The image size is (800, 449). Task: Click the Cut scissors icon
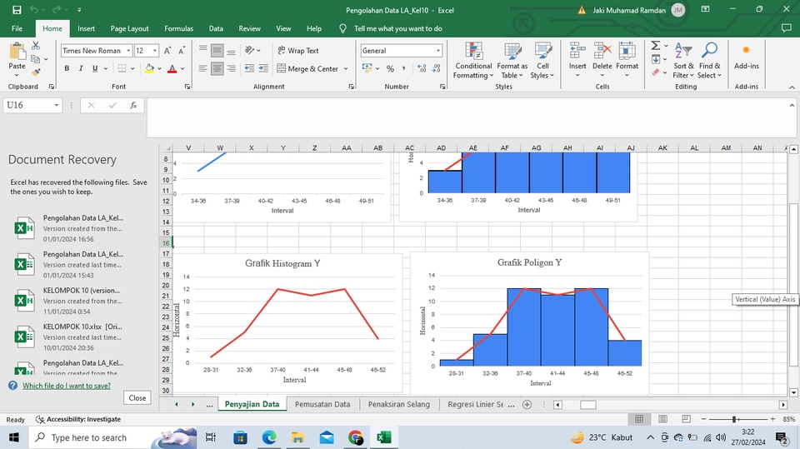pos(36,46)
